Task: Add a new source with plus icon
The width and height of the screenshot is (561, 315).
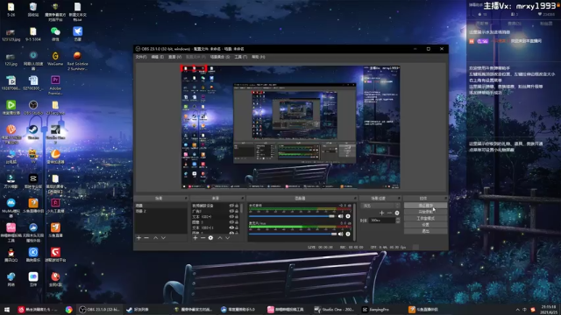Action: tap(195, 238)
